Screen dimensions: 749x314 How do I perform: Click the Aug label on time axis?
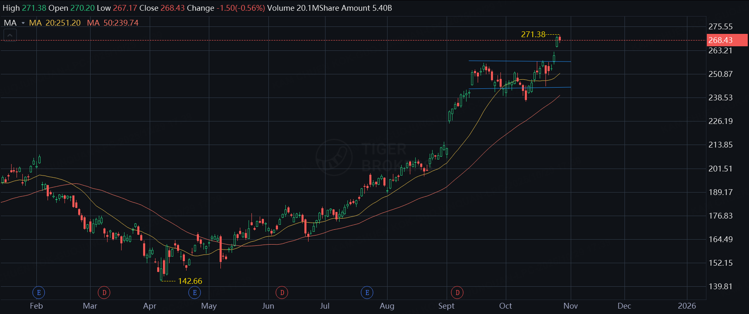coord(387,306)
